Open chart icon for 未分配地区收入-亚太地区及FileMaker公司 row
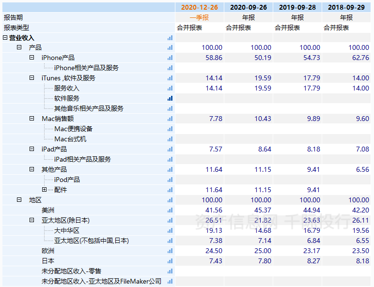Screen dimensions: 374x287 click(x=170, y=281)
